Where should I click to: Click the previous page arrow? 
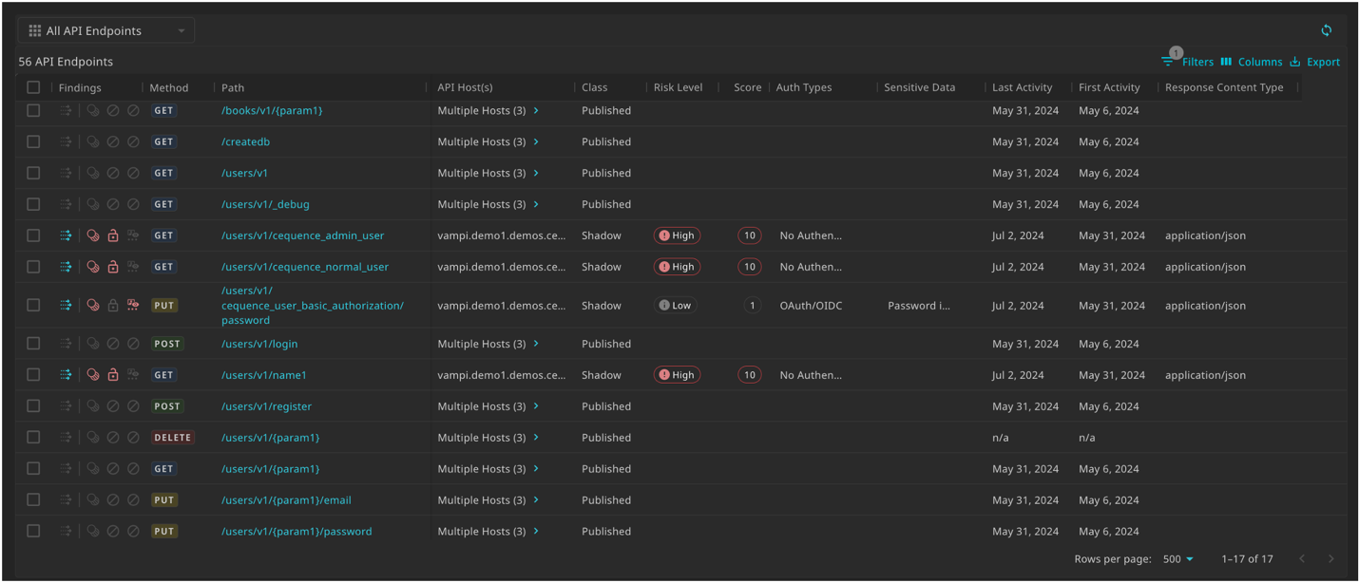click(1302, 559)
